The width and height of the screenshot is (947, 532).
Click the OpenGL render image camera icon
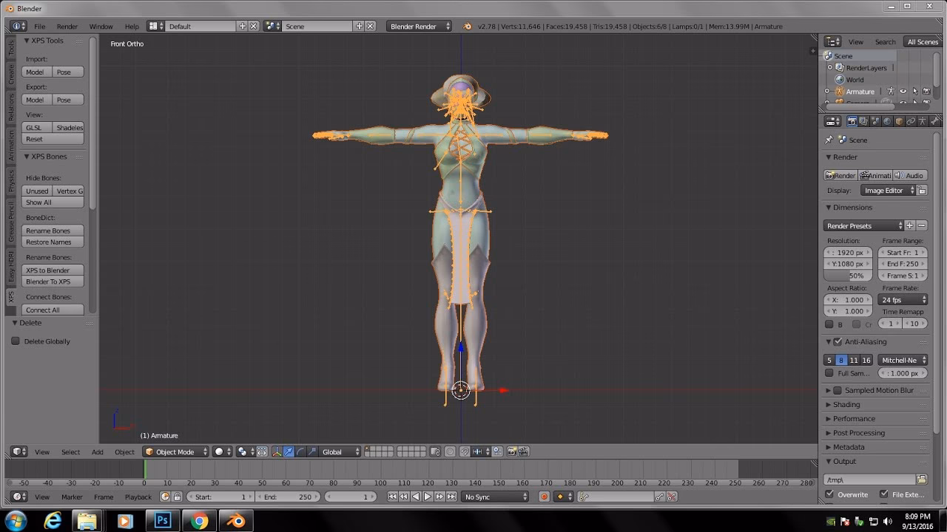click(x=512, y=451)
